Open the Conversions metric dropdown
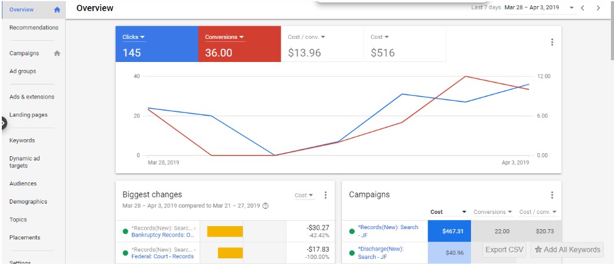The width and height of the screenshot is (614, 265). click(224, 37)
